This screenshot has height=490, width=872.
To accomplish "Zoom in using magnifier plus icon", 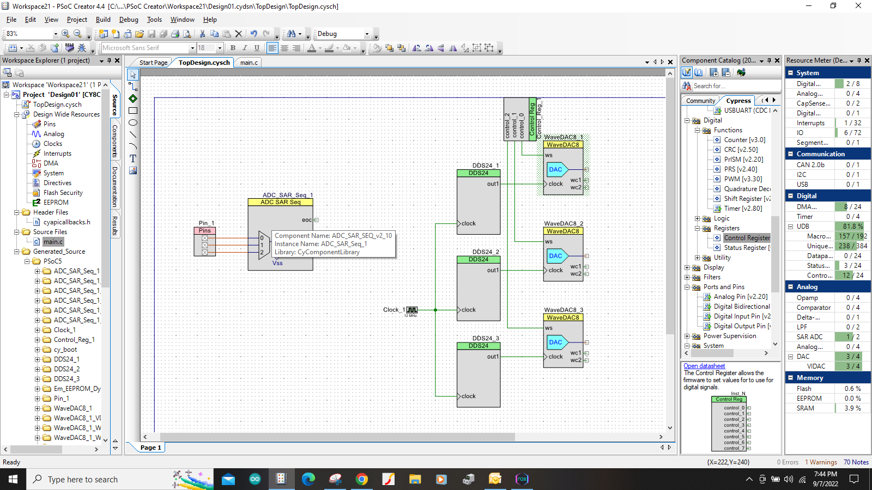I will coord(65,34).
